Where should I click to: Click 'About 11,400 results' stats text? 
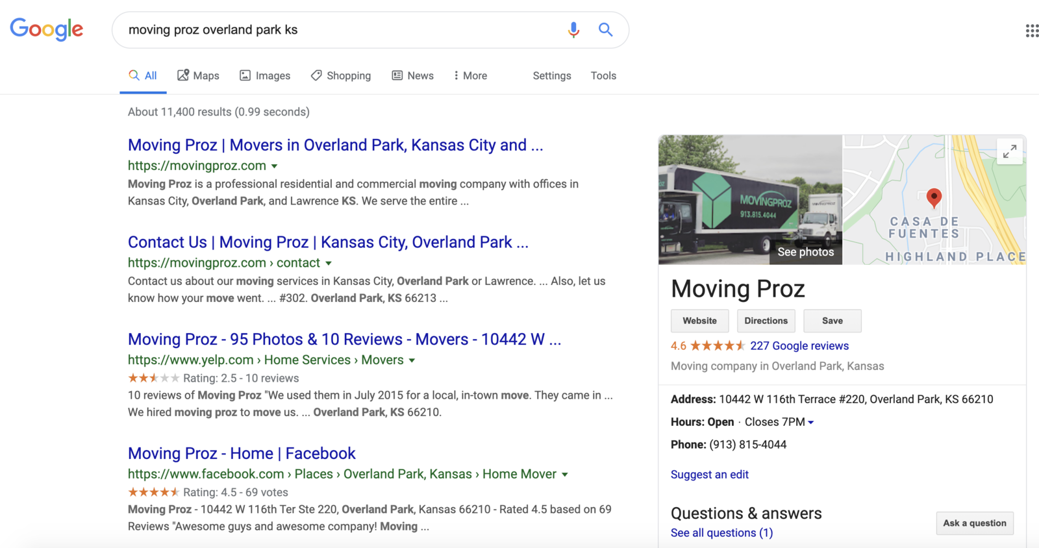218,112
